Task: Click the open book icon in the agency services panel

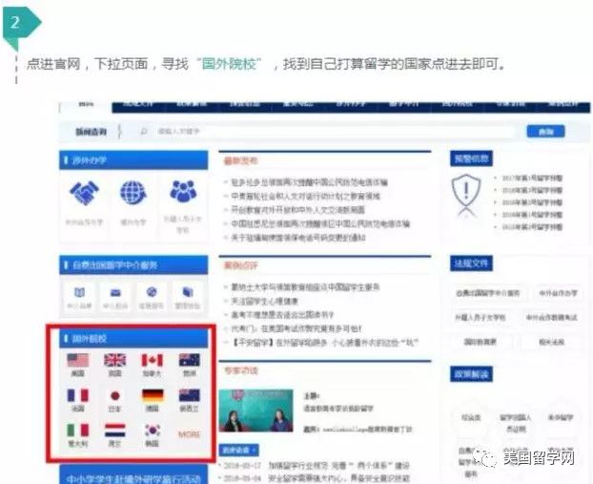Action: click(x=79, y=292)
